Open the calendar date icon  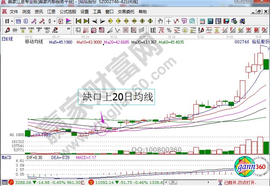[202, 21]
